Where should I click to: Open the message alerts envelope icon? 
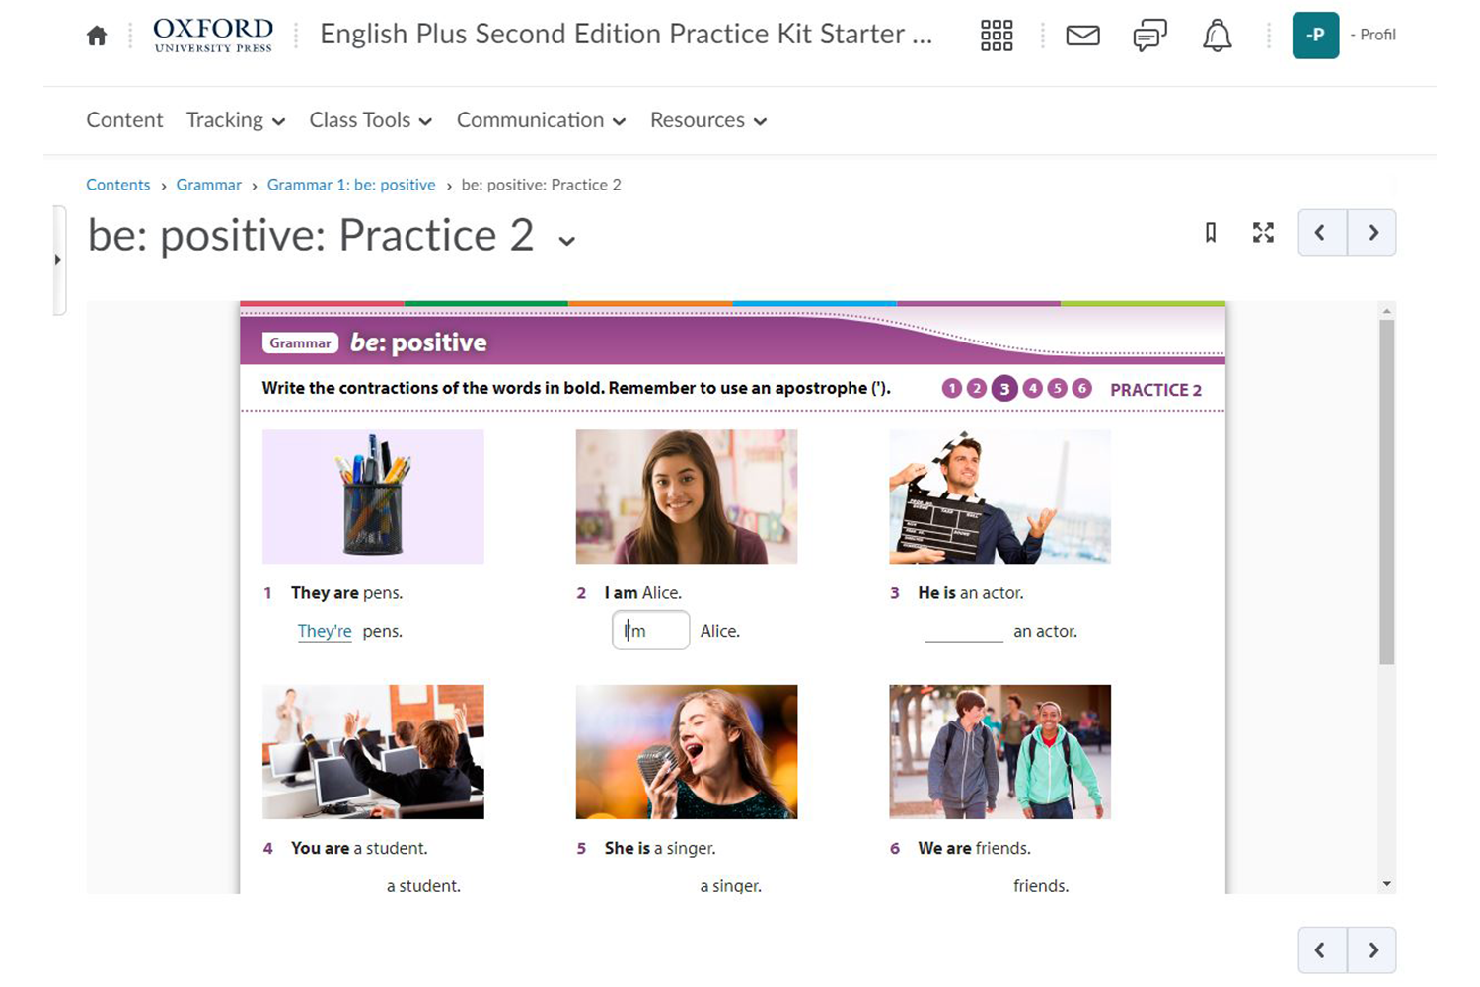1082,36
